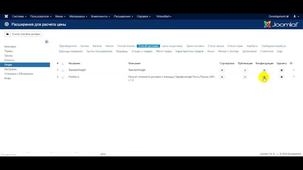
Task: Open Заказы in sidebar
Action: point(9,56)
